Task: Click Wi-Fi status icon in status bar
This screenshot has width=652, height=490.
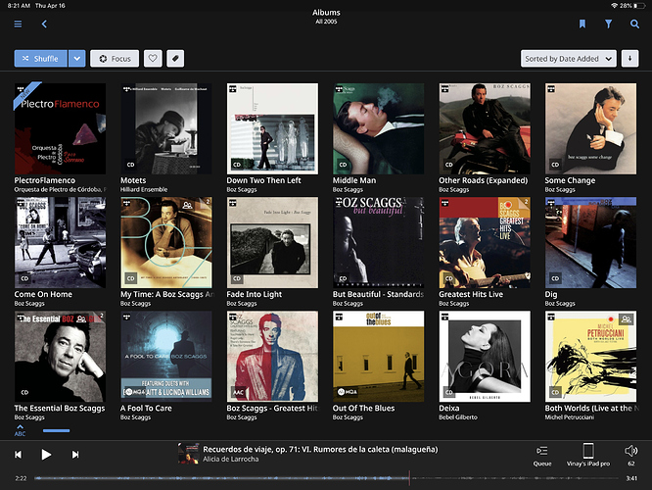Action: [614, 6]
